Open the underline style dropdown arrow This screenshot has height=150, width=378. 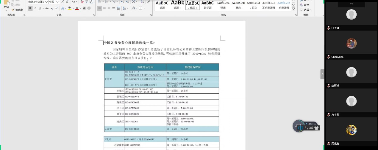tap(43, 8)
